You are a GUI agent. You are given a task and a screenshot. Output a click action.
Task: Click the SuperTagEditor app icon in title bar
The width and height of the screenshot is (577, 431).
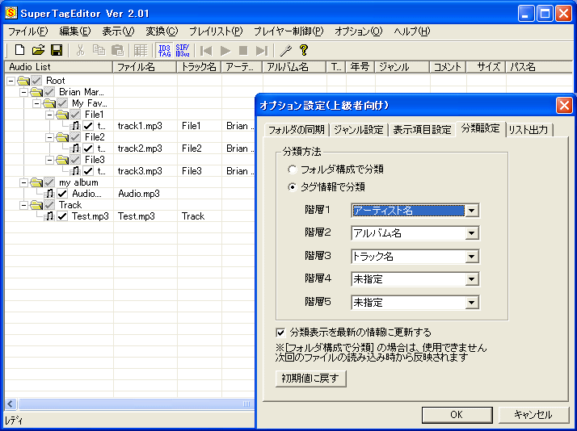click(x=11, y=13)
